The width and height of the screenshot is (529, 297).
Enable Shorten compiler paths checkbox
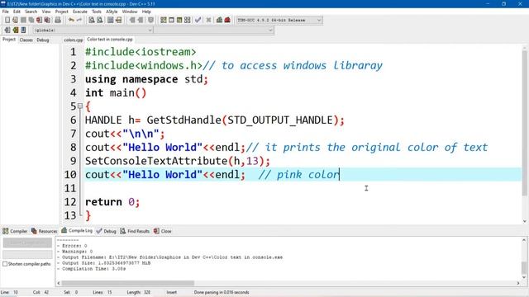pyautogui.click(x=5, y=264)
